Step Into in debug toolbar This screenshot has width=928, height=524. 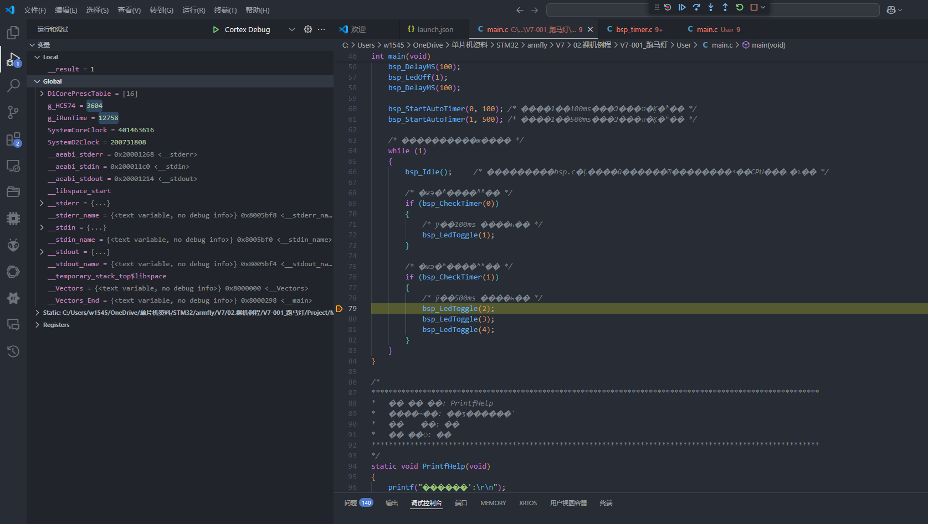[x=711, y=7]
